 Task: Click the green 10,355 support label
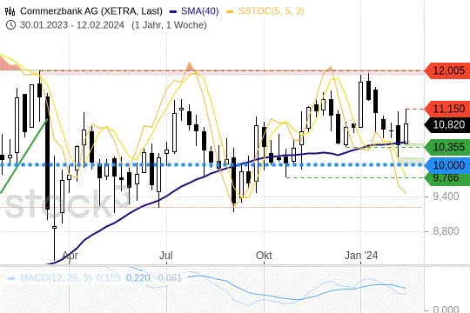pos(447,147)
